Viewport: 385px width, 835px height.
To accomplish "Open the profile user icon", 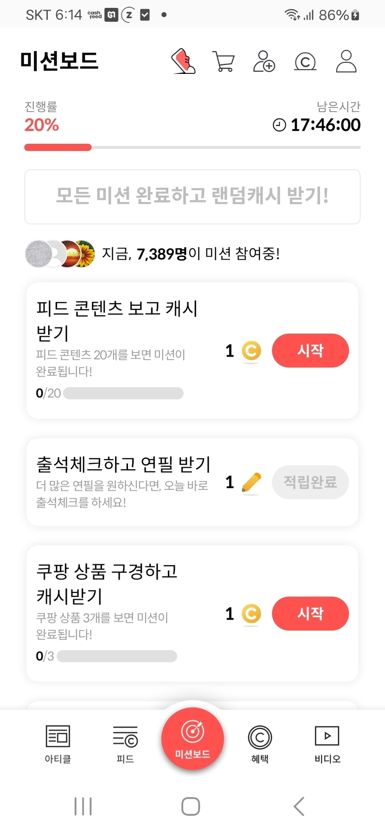I will pyautogui.click(x=346, y=61).
